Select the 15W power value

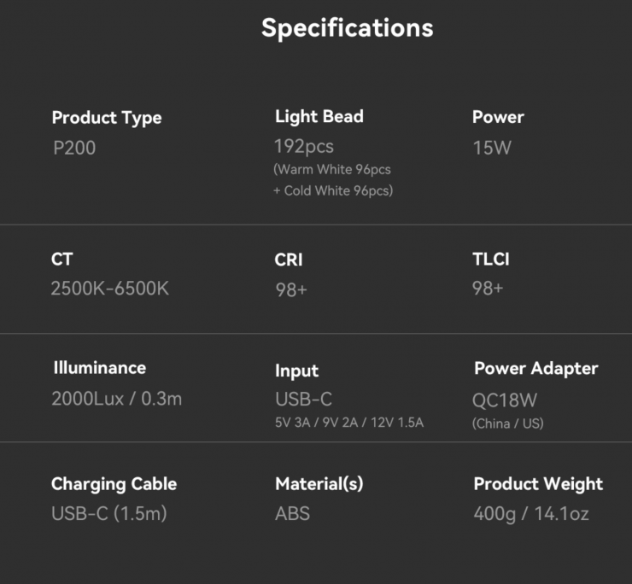(492, 148)
